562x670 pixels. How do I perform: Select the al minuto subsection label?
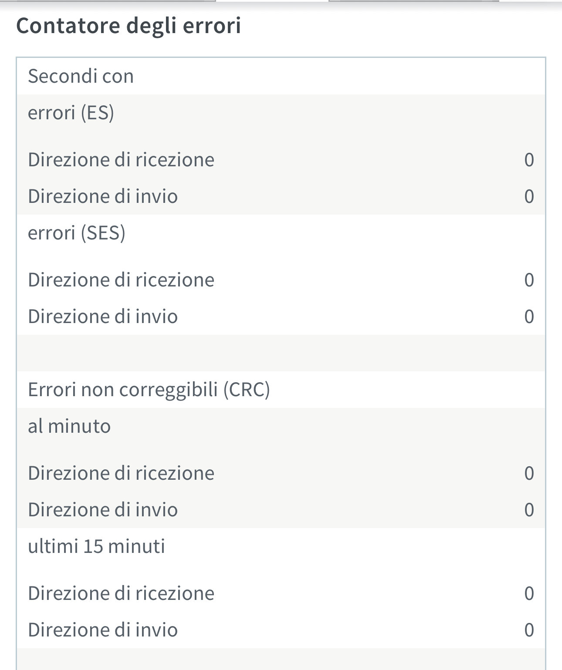tap(69, 426)
